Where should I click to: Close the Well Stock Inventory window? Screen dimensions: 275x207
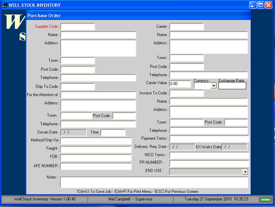pyautogui.click(x=268, y=5)
